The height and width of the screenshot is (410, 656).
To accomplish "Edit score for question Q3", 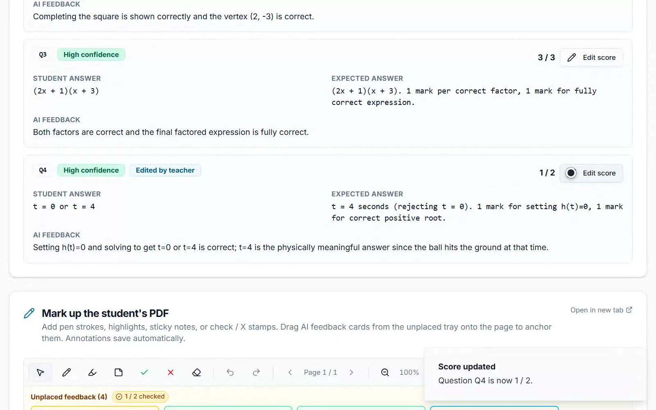I will pos(591,57).
